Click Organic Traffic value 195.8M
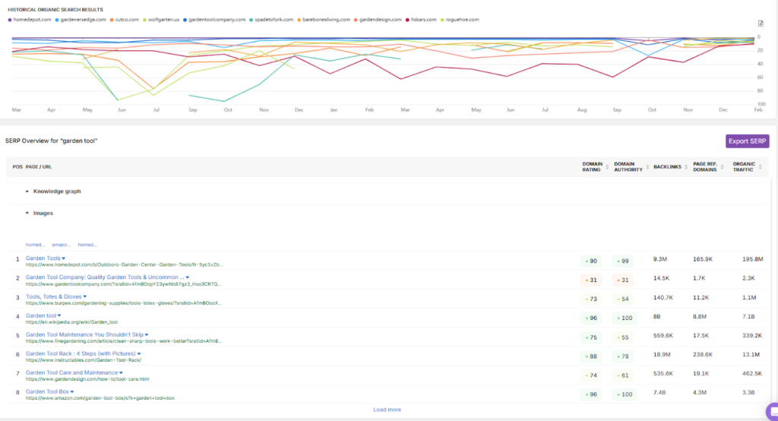This screenshot has width=778, height=421. 752,259
